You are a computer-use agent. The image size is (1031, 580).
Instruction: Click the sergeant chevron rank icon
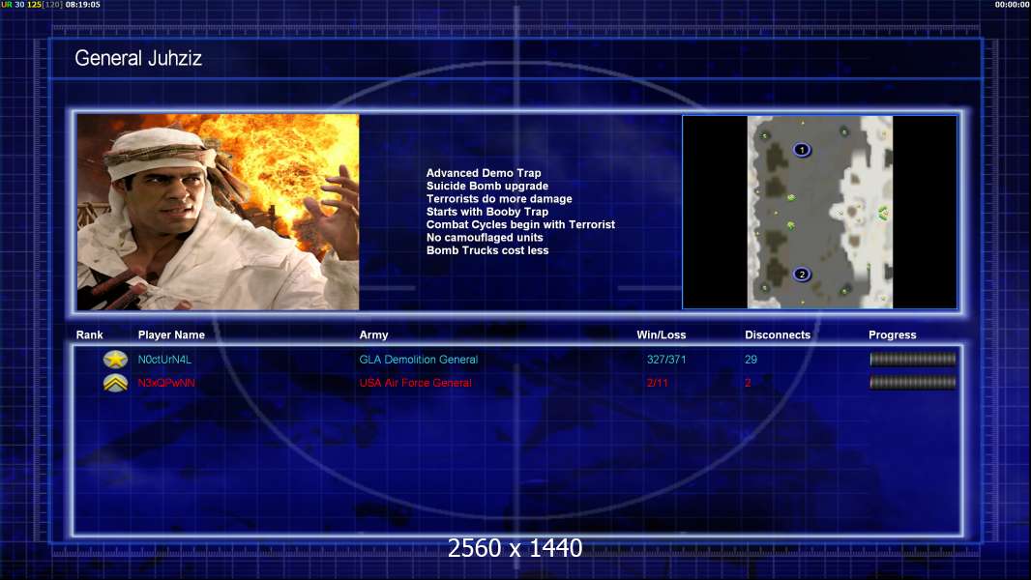[x=115, y=383]
